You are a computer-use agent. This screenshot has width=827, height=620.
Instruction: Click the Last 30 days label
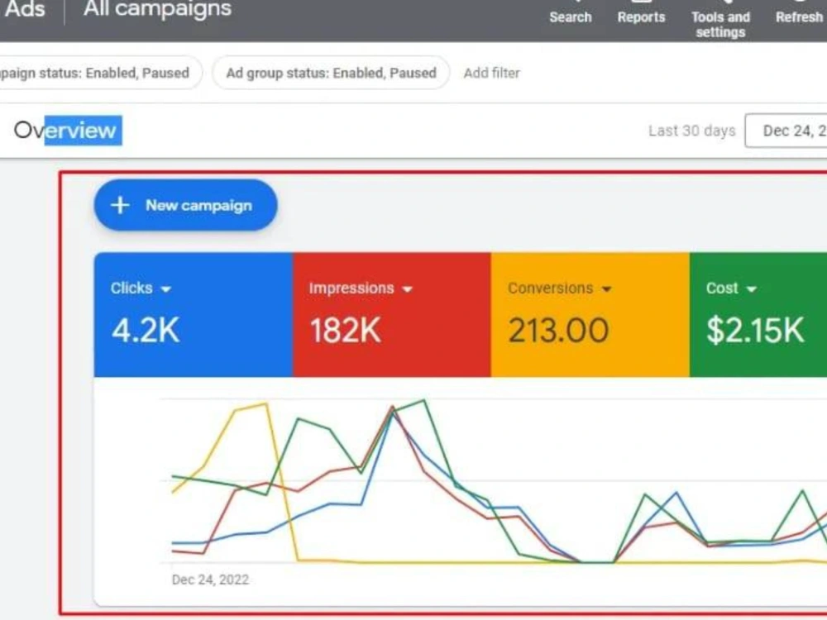click(691, 131)
